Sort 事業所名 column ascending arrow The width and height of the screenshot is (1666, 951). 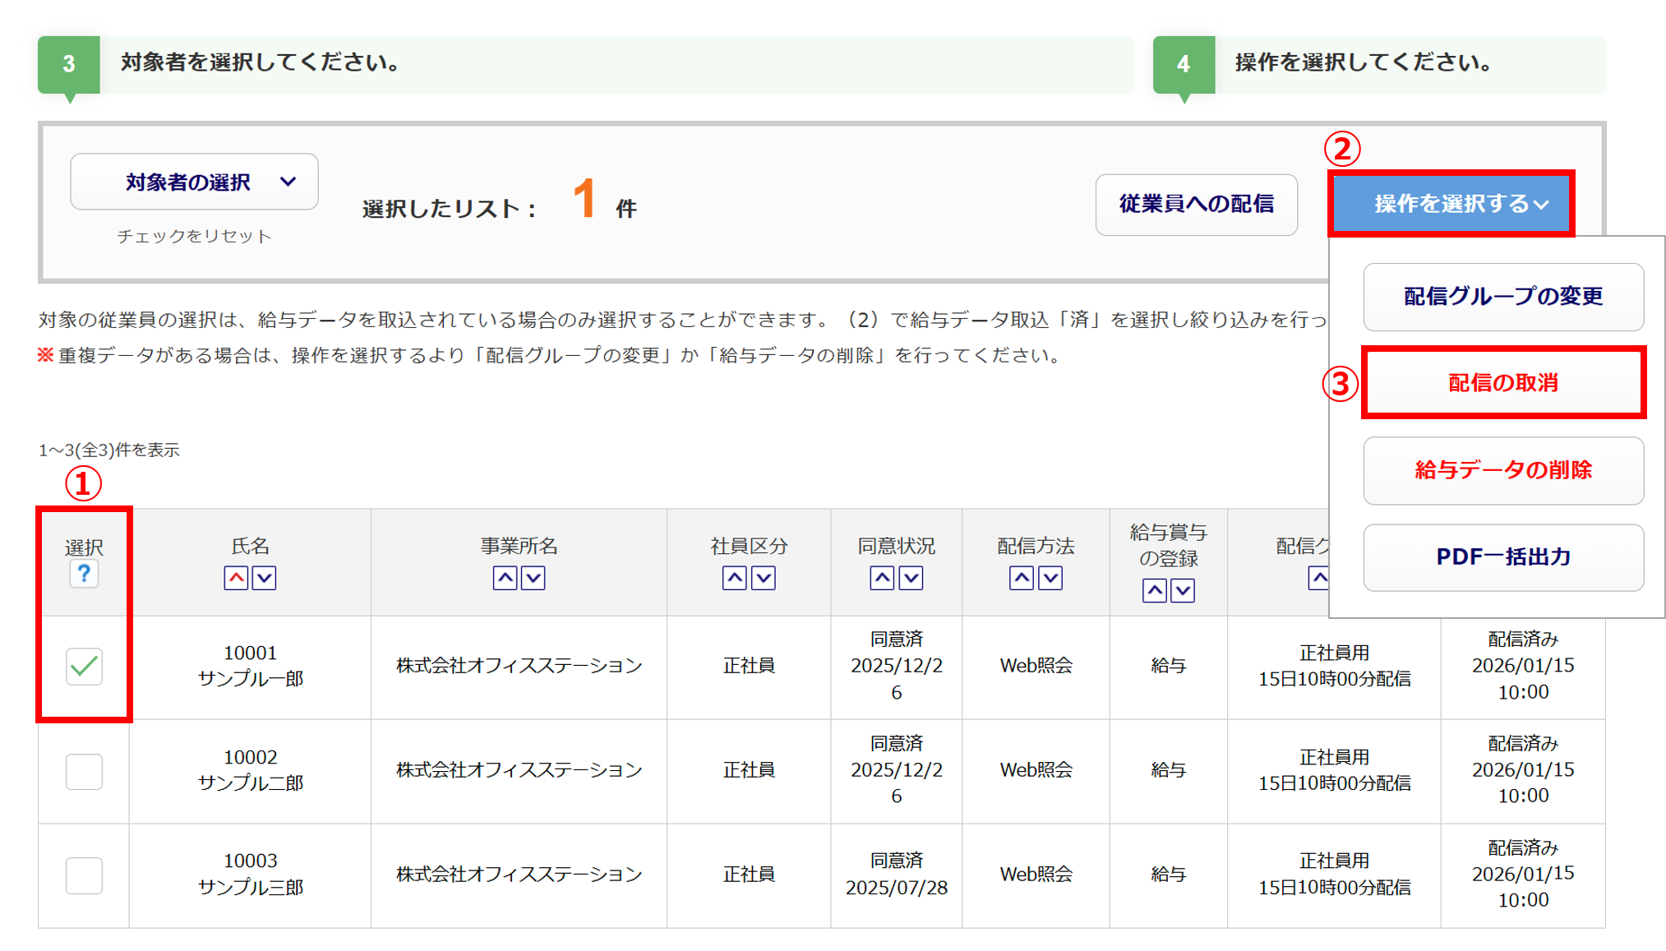(505, 578)
